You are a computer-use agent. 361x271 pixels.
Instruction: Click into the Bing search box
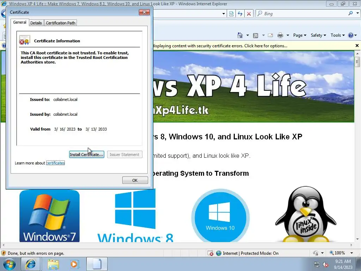(x=304, y=14)
